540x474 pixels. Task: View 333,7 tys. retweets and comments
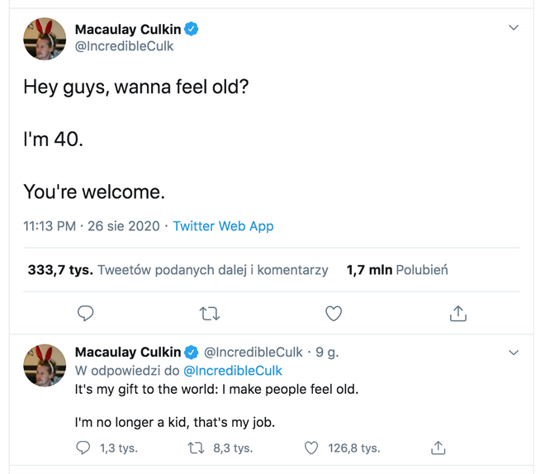coord(178,270)
